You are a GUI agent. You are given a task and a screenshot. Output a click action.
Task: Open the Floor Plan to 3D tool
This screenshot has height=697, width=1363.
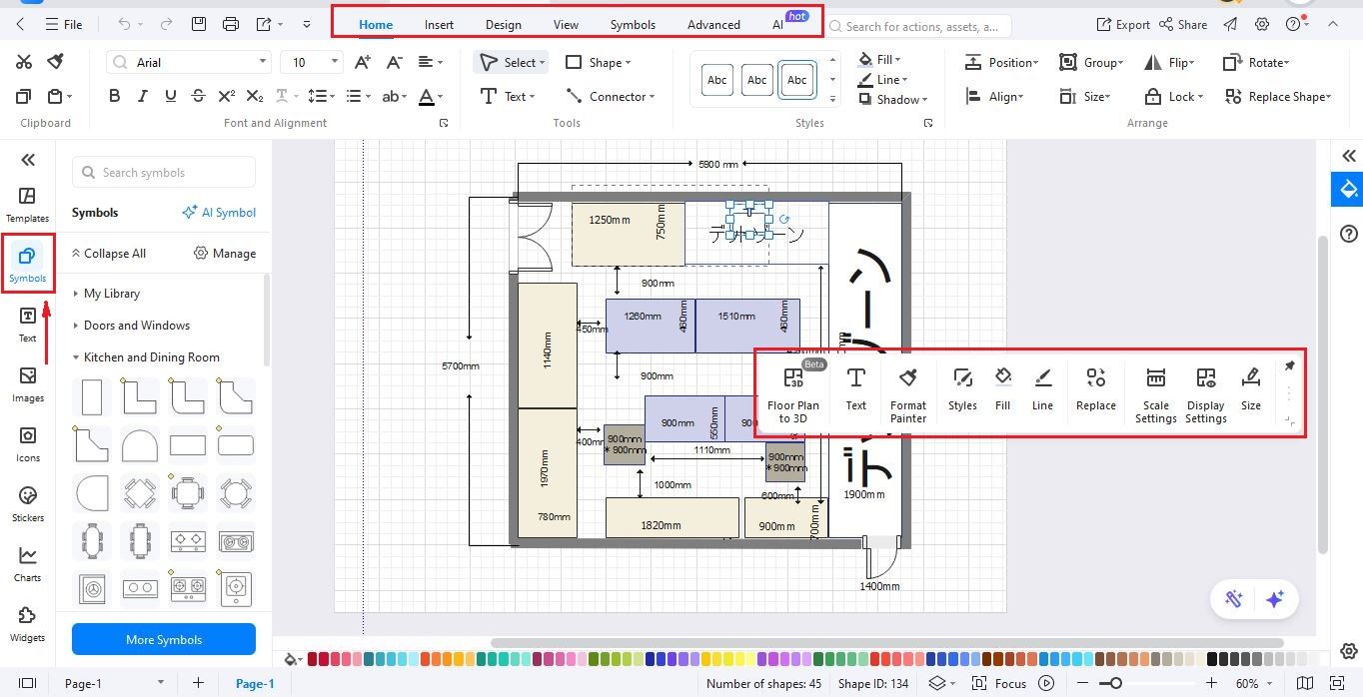(x=793, y=389)
